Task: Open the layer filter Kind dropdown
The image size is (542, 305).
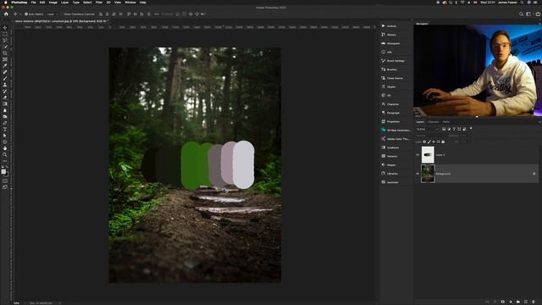Action: (427, 129)
